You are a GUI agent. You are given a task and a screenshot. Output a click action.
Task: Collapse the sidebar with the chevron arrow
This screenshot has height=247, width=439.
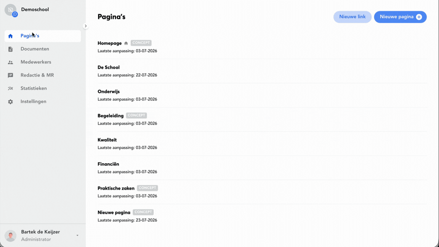(86, 26)
